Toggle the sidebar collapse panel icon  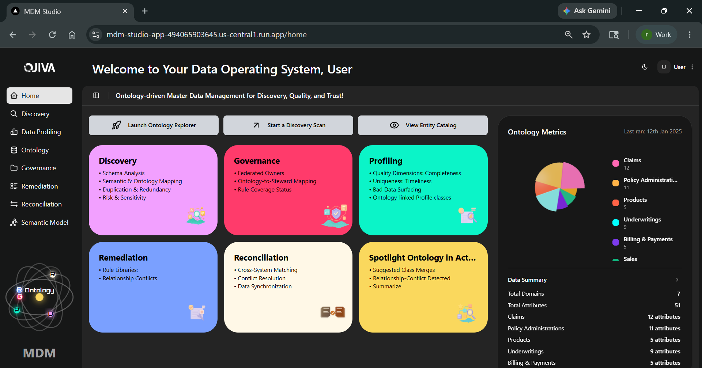(x=96, y=95)
